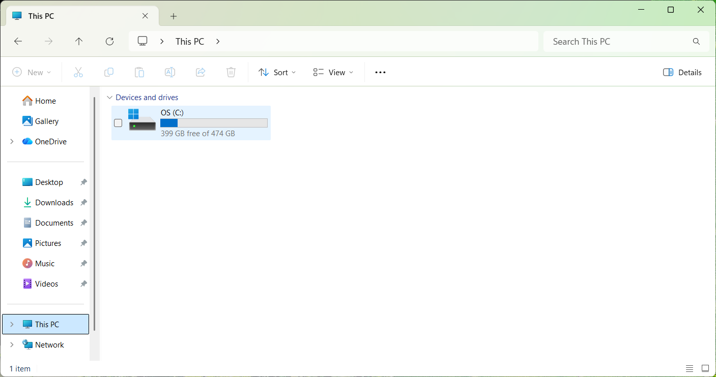The width and height of the screenshot is (716, 377).
Task: Click the Cut scissors icon in toolbar
Action: [x=78, y=72]
